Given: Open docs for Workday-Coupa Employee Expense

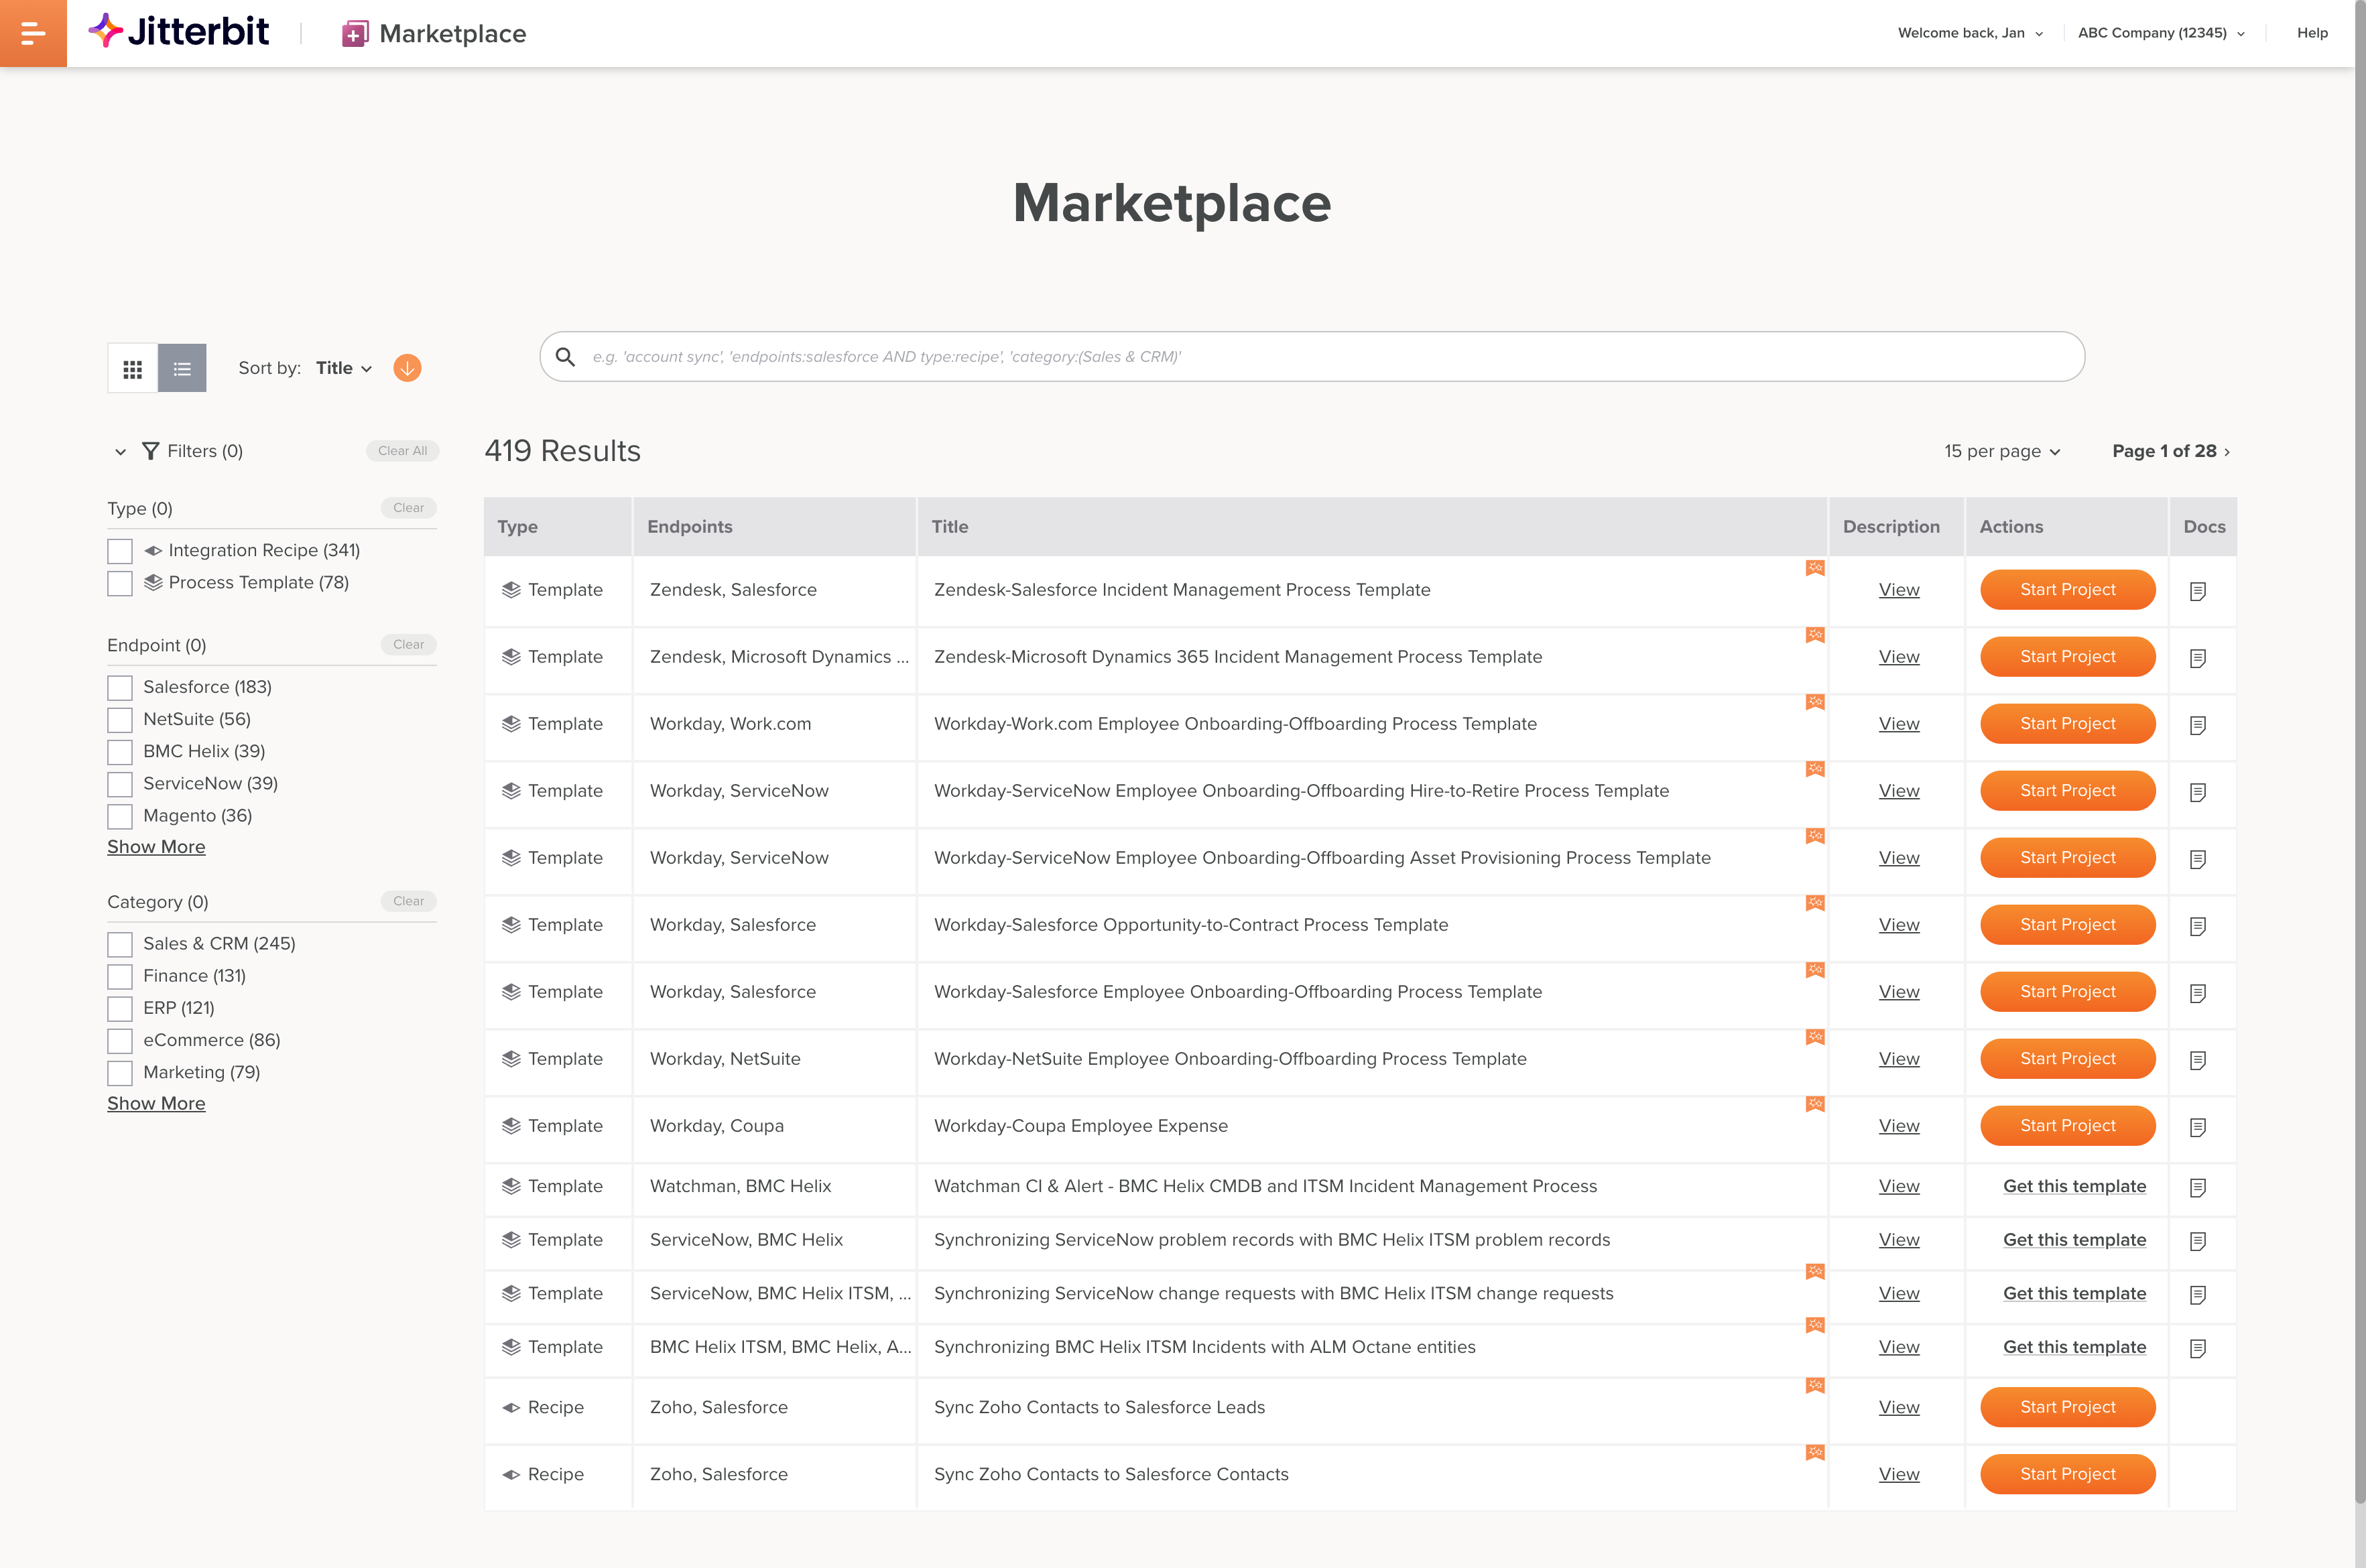Looking at the screenshot, I should point(2198,1127).
